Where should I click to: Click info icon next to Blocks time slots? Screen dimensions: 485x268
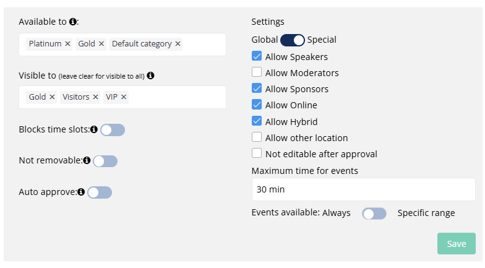94,130
